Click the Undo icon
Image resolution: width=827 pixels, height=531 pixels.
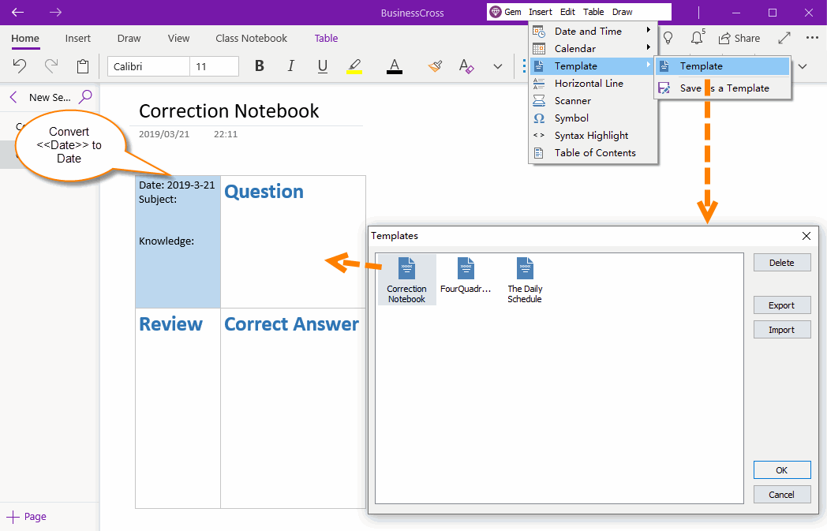click(x=19, y=66)
